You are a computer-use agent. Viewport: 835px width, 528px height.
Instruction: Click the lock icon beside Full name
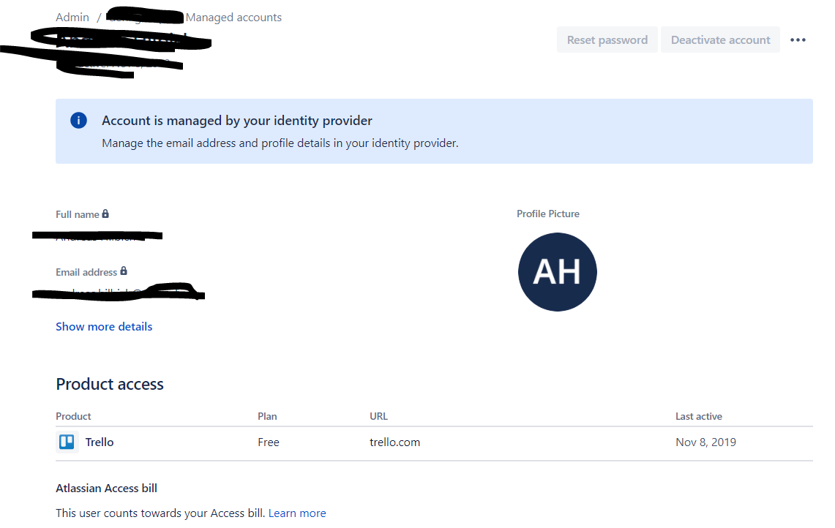105,214
